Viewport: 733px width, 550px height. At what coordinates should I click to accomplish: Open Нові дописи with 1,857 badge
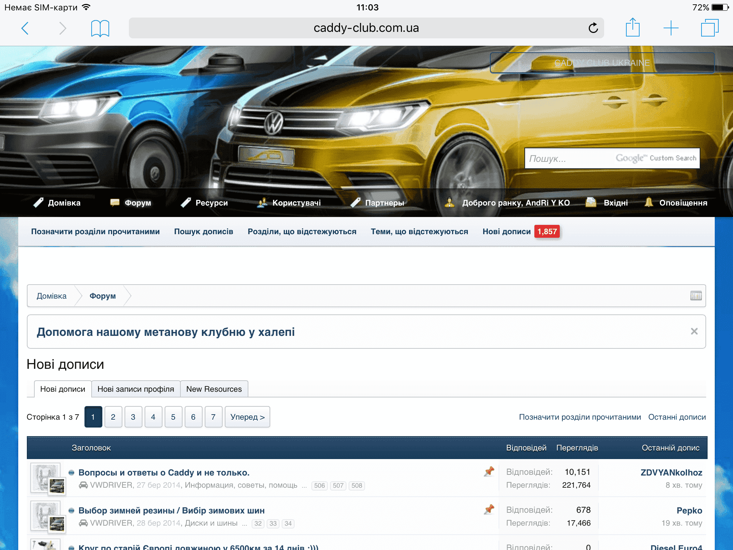(x=506, y=232)
